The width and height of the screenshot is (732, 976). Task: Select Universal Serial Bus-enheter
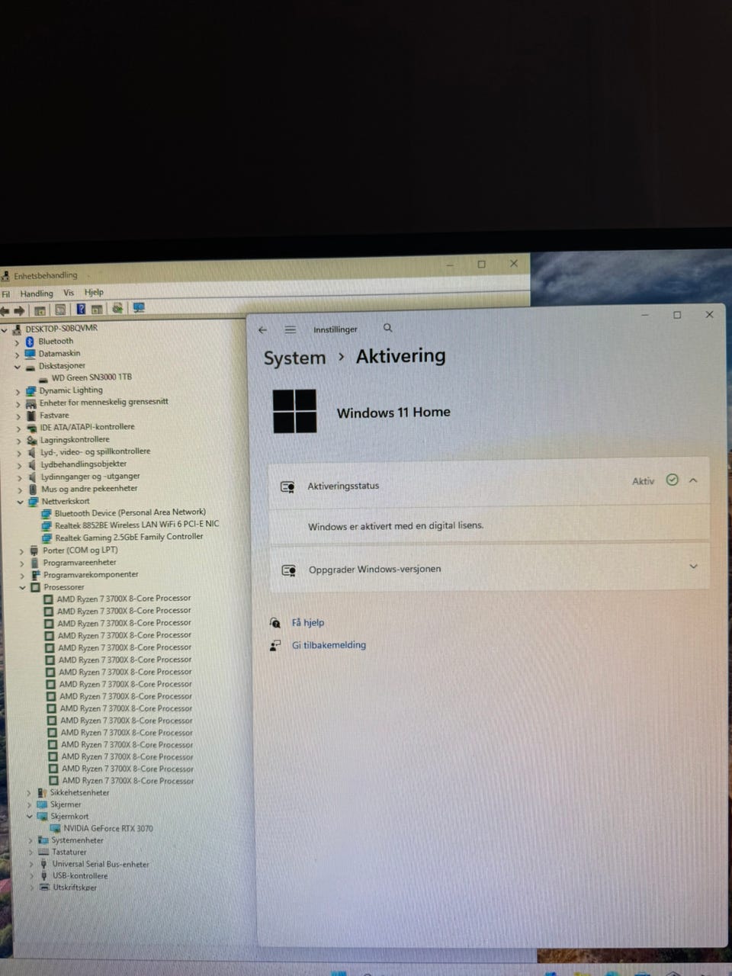pos(101,864)
